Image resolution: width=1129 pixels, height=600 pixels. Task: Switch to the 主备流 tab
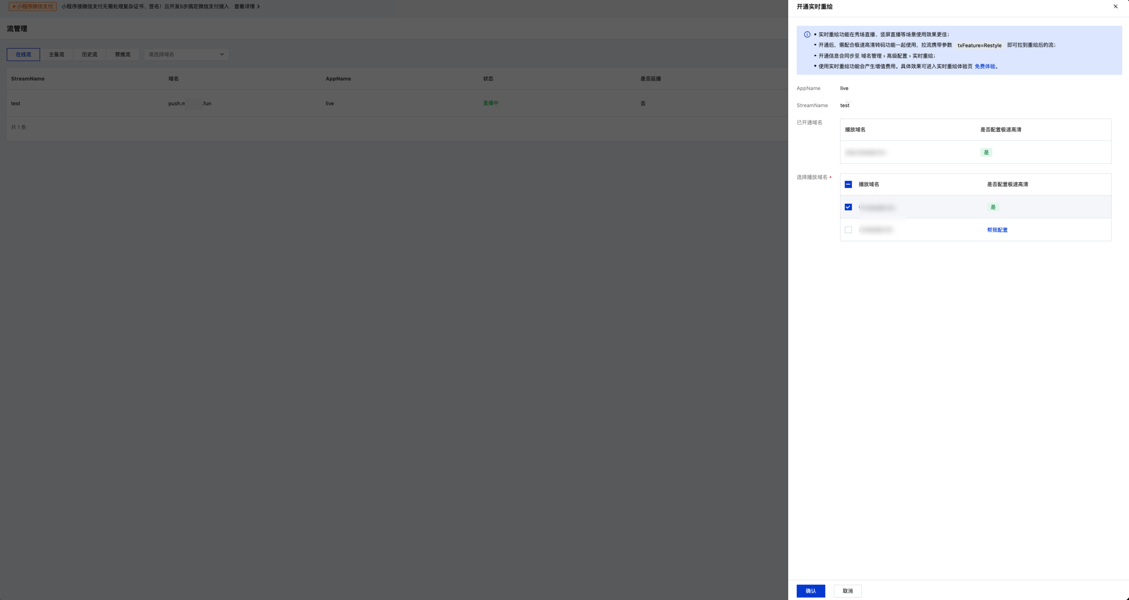click(x=56, y=55)
